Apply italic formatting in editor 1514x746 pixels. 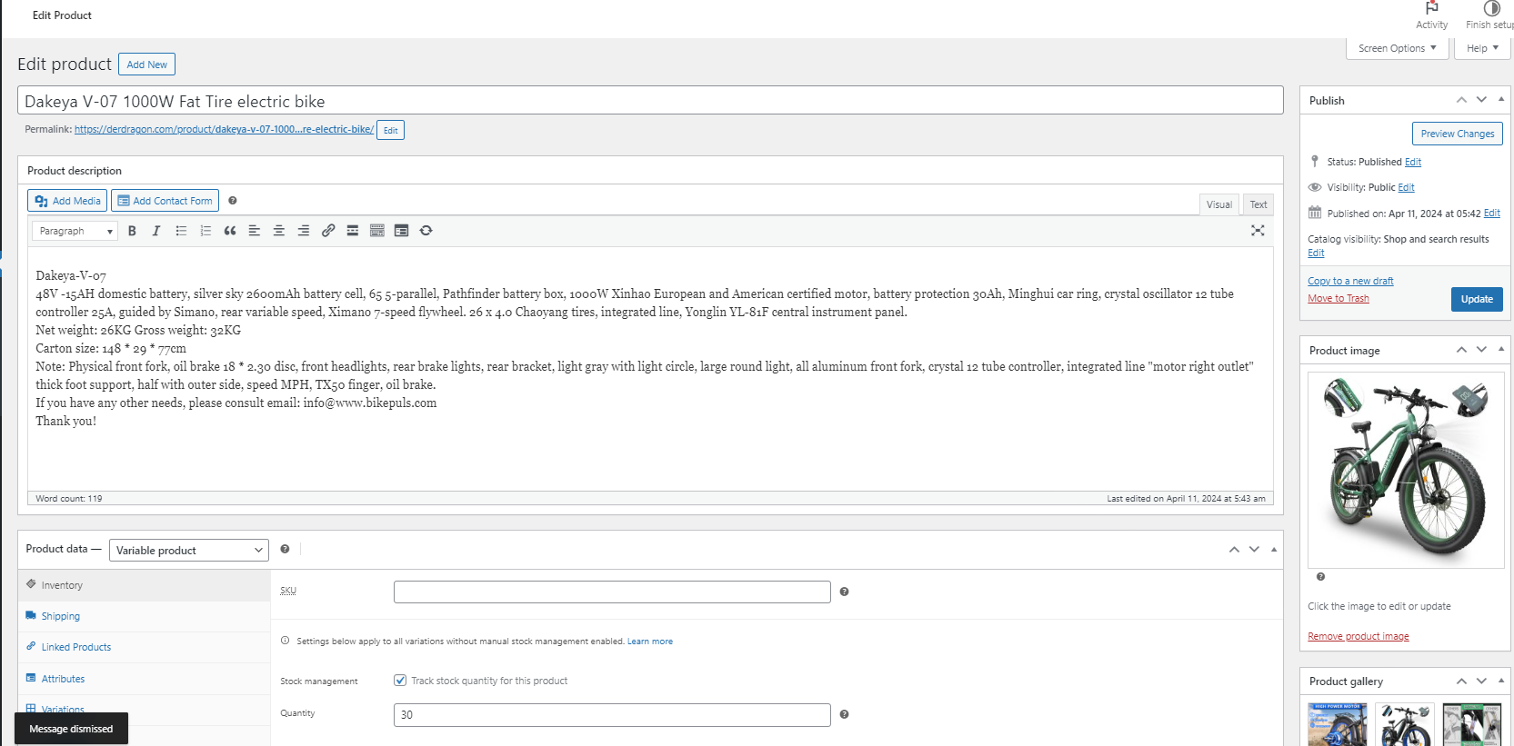pos(156,231)
